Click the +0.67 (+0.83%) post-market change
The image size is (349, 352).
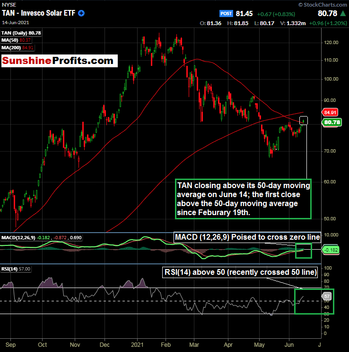[276, 14]
